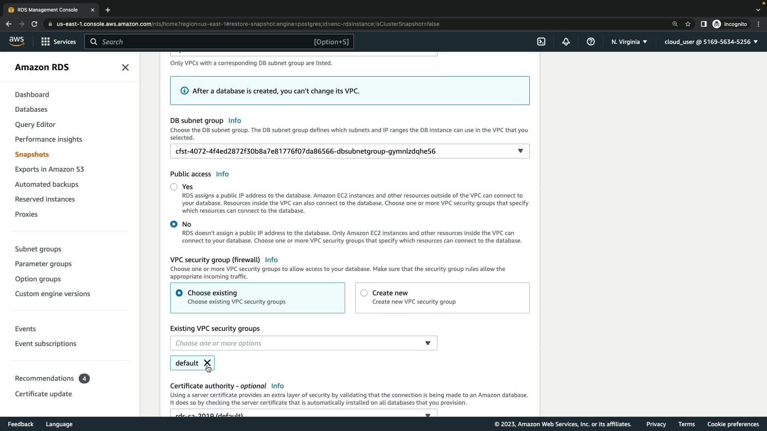767x431 pixels.
Task: Open Parameter groups in sidebar
Action: pyautogui.click(x=43, y=264)
